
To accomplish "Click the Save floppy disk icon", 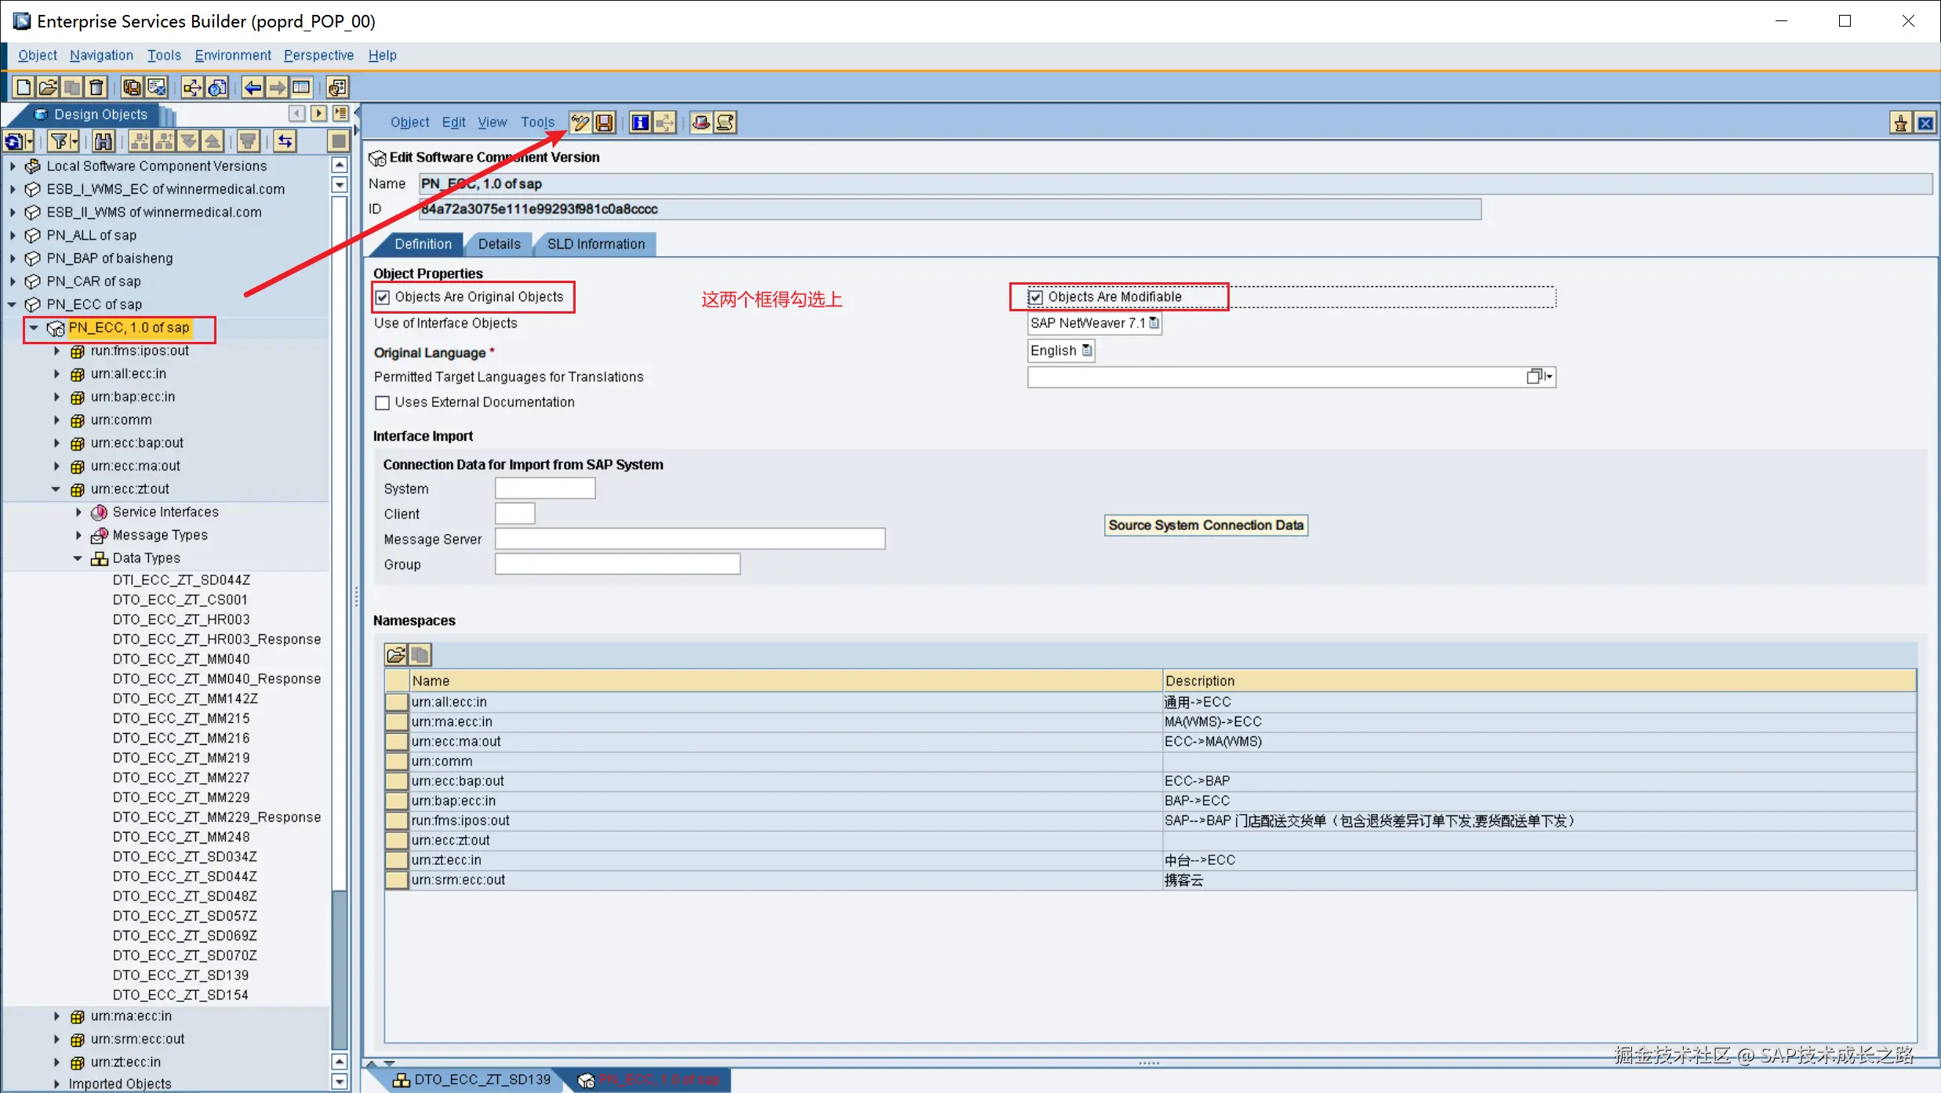I will (x=604, y=122).
